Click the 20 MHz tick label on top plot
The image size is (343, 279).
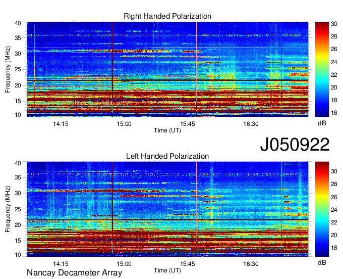(18, 85)
